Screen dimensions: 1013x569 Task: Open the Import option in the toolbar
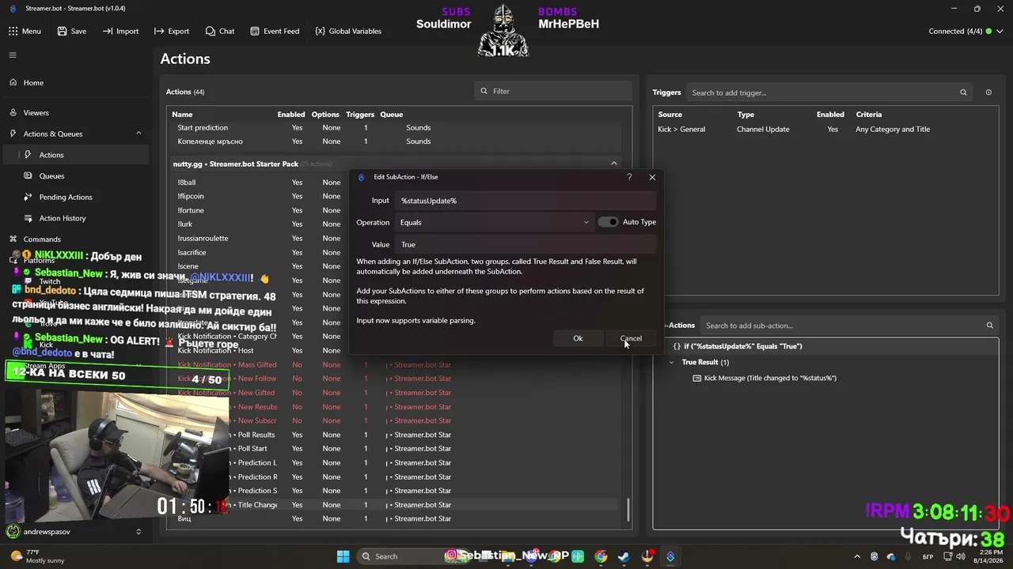pos(120,31)
